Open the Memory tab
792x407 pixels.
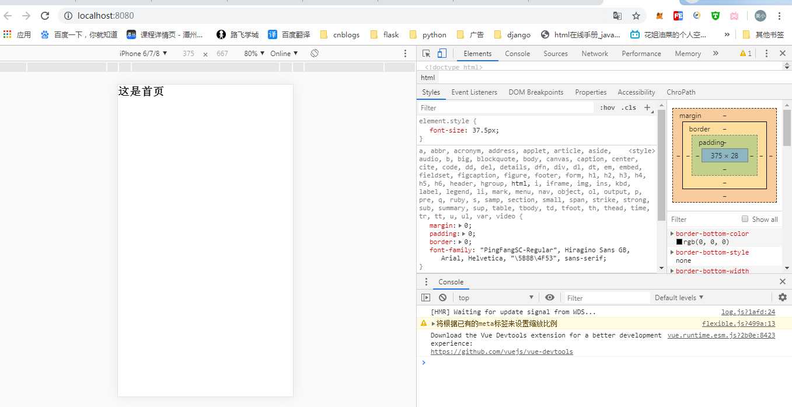[688, 53]
